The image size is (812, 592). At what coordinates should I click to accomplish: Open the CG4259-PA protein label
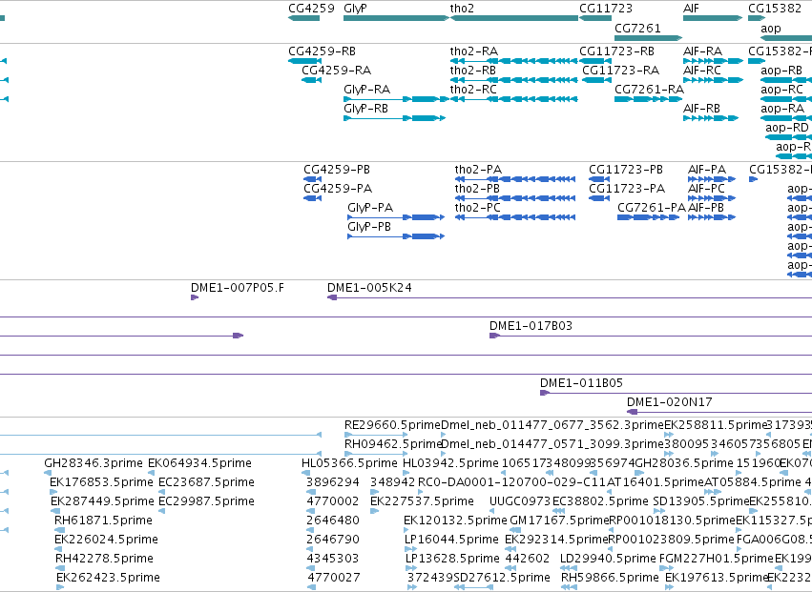pyautogui.click(x=338, y=189)
